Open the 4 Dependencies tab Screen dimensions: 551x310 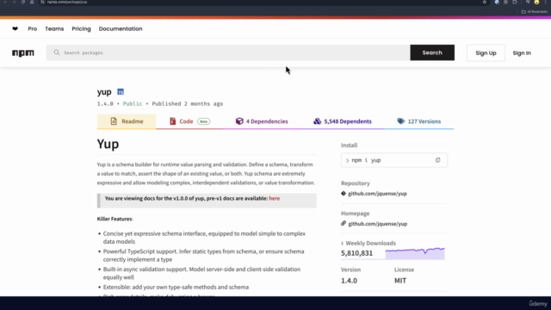click(x=262, y=121)
